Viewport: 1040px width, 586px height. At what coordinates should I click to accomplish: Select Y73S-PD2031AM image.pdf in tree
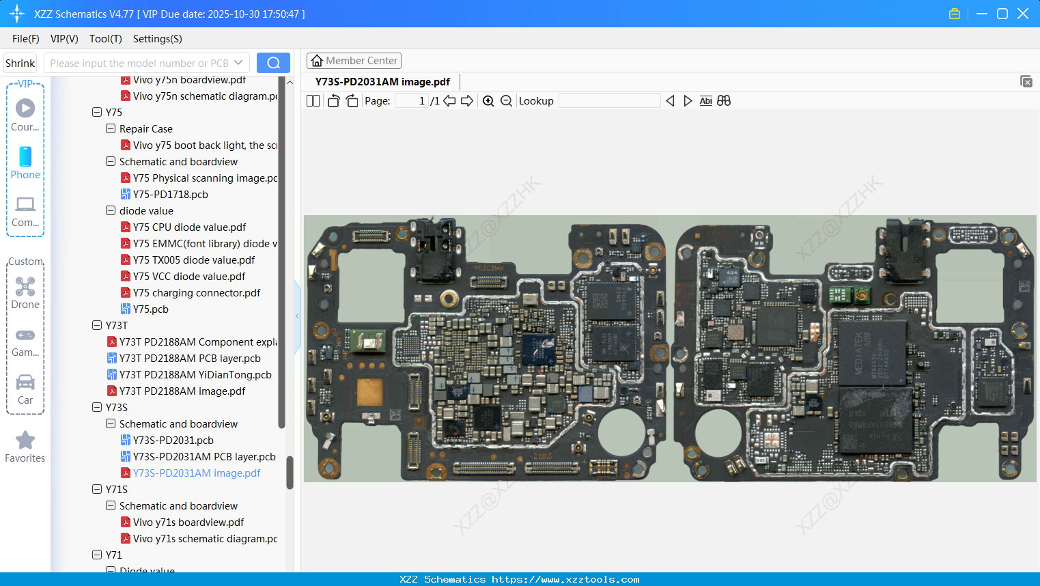[x=197, y=473]
